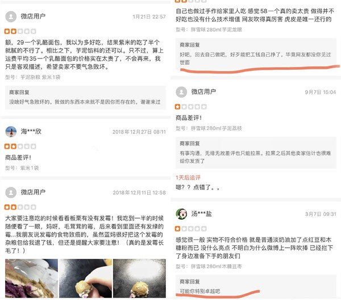Image resolution: width=341 pixels, height=300 pixels.
Task: Open the 海***欣 profile avatar
Action: (x=11, y=131)
